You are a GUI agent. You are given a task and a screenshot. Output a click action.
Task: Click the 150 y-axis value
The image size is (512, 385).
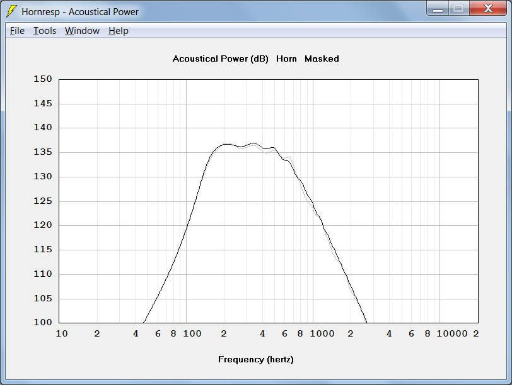pos(43,79)
